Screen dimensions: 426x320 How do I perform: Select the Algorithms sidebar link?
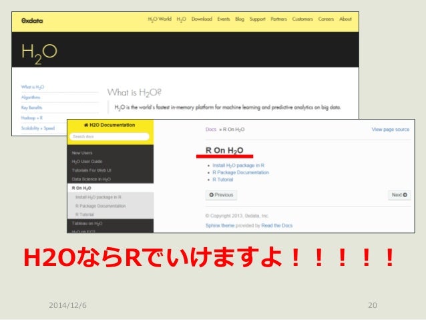pyautogui.click(x=31, y=97)
